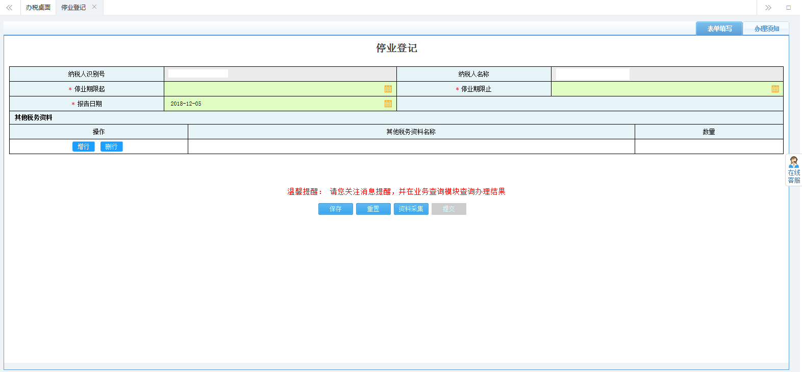Click the 增行 add row button
Screen dimensions: 802x372
pos(83,146)
